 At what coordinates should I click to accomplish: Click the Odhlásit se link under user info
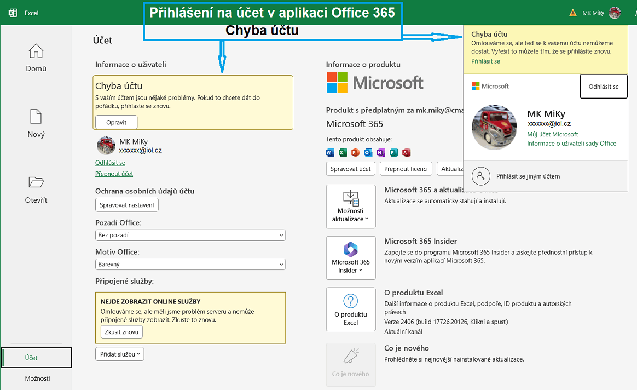click(x=110, y=163)
